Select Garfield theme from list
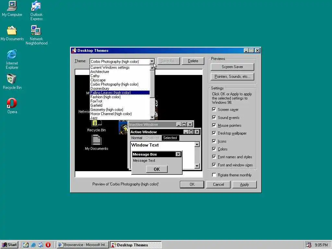The height and width of the screenshot is (249, 332). click(120, 105)
